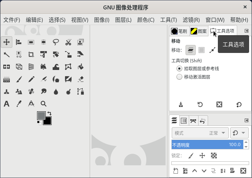Select the Scale tool
The image size is (252, 178).
click(68, 54)
